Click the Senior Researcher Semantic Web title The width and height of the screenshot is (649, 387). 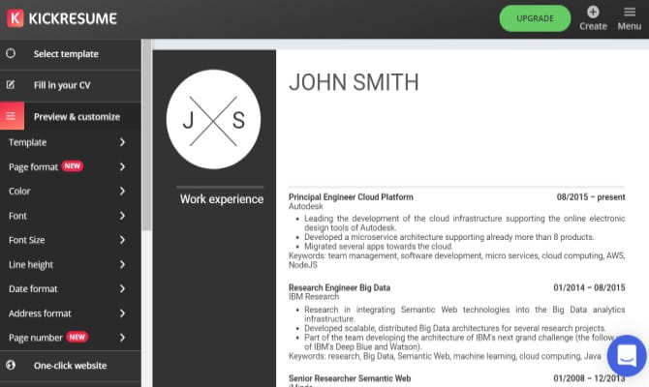350,378
